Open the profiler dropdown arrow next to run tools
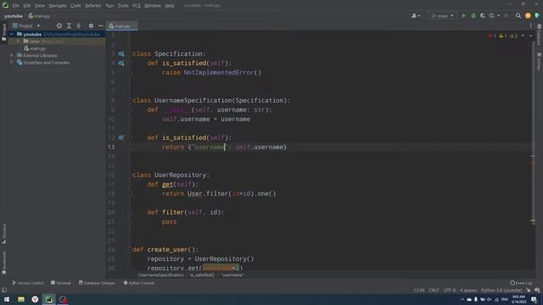Viewport: 543px width, 305px height. (x=499, y=15)
